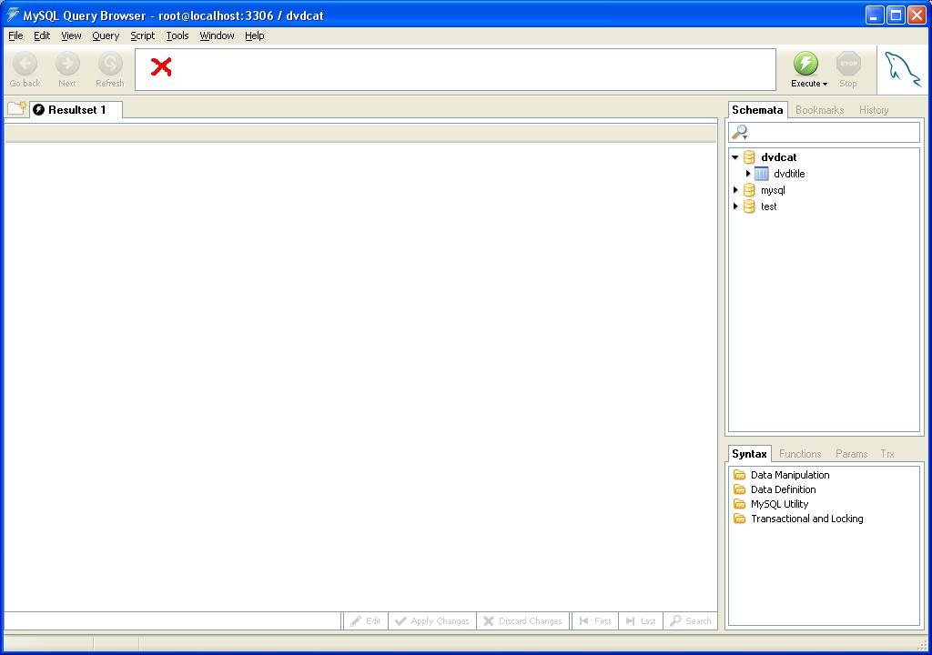The height and width of the screenshot is (655, 932).
Task: Maximize the MySQL Query Browser window
Action: (896, 15)
